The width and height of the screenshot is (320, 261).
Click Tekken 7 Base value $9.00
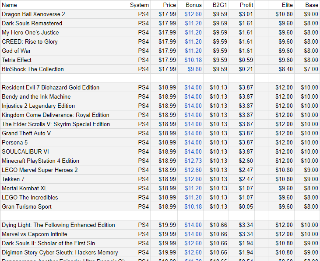tap(307, 179)
